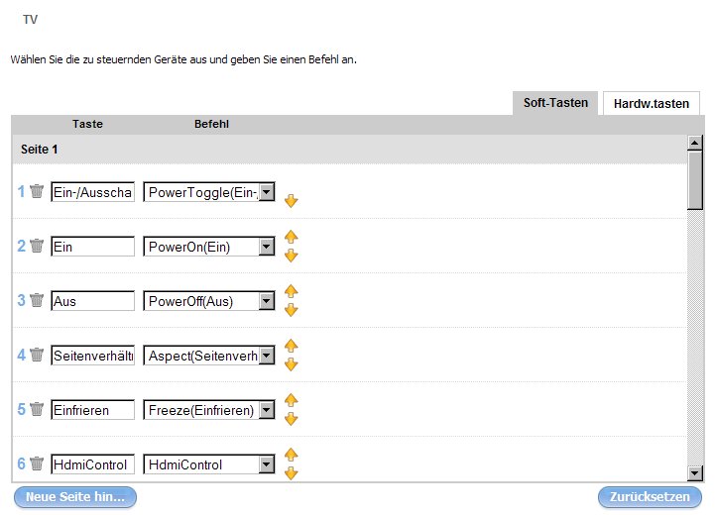715x515 pixels.
Task: Remove row 5 Einfrieren via trash icon
Action: (x=37, y=409)
